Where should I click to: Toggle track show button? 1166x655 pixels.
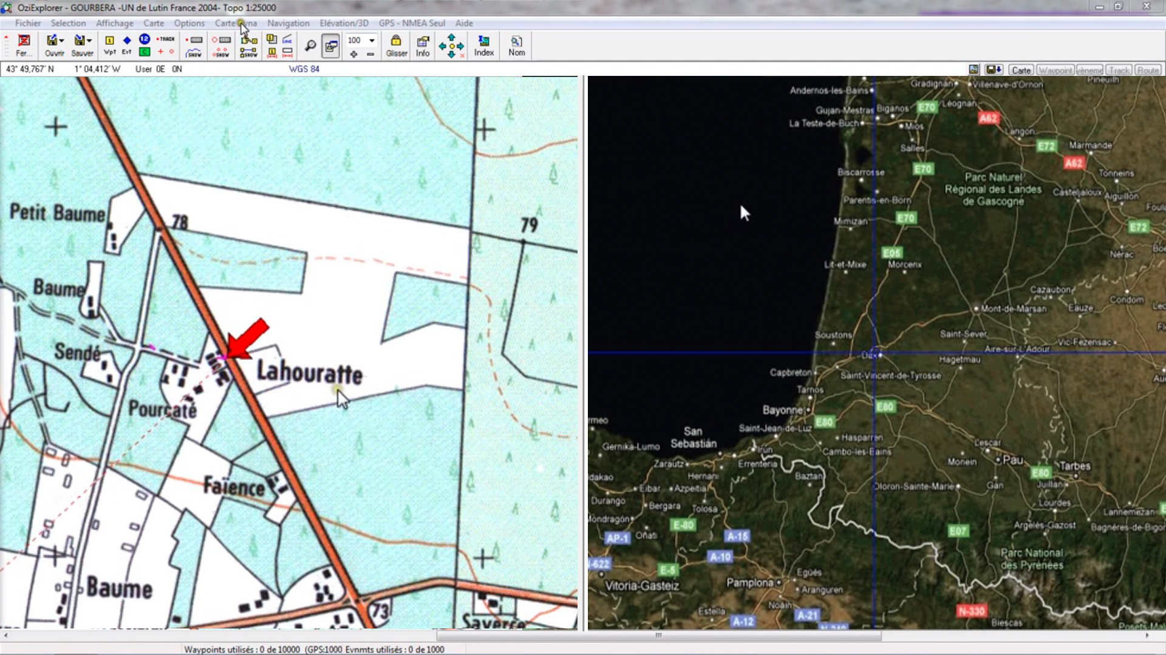point(194,53)
